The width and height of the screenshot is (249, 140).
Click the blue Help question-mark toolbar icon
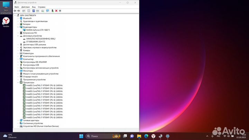pos(34,11)
